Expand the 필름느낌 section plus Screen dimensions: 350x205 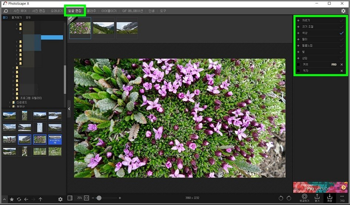(x=298, y=46)
